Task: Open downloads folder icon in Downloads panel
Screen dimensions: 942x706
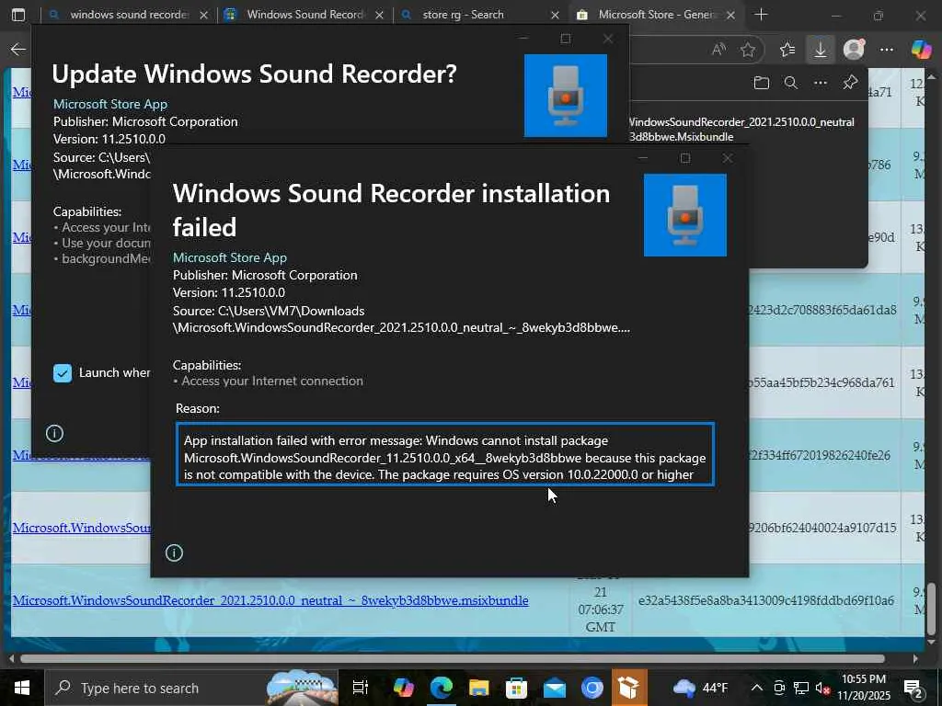Action: click(761, 83)
